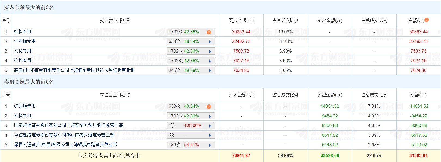
Task: Expand arrow on fourth buy row 机构专用
Action: pyautogui.click(x=210, y=61)
